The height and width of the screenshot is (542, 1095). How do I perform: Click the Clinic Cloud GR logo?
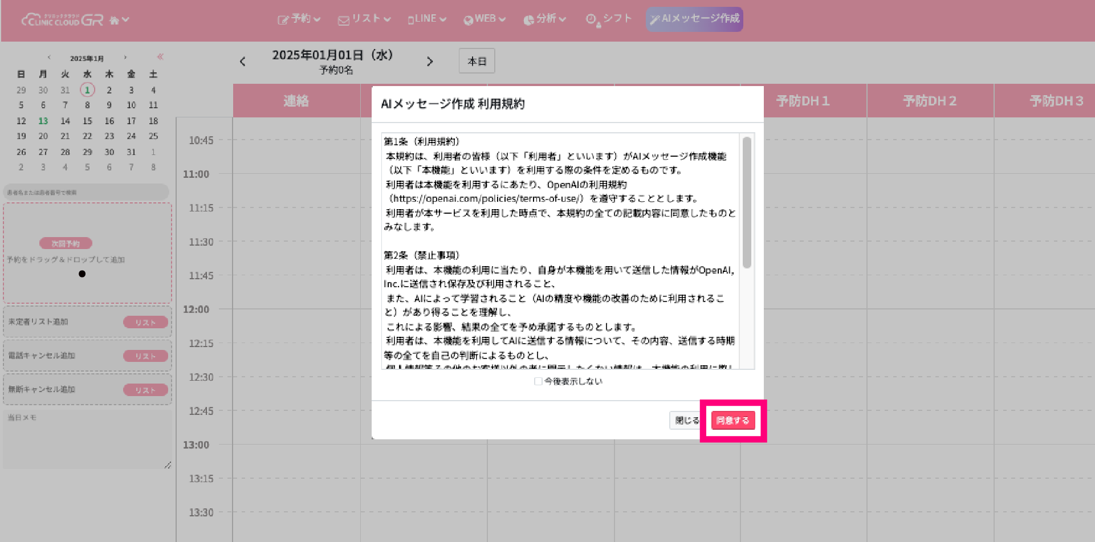[62, 20]
